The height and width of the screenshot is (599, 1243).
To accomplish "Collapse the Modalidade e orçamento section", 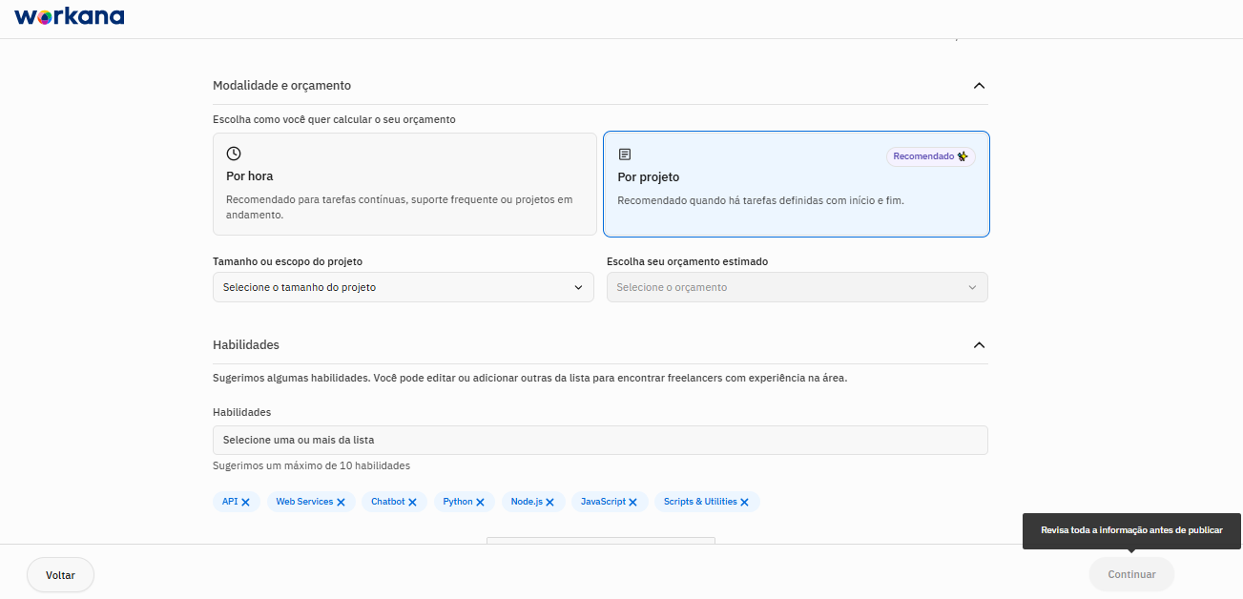I will 979,86.
